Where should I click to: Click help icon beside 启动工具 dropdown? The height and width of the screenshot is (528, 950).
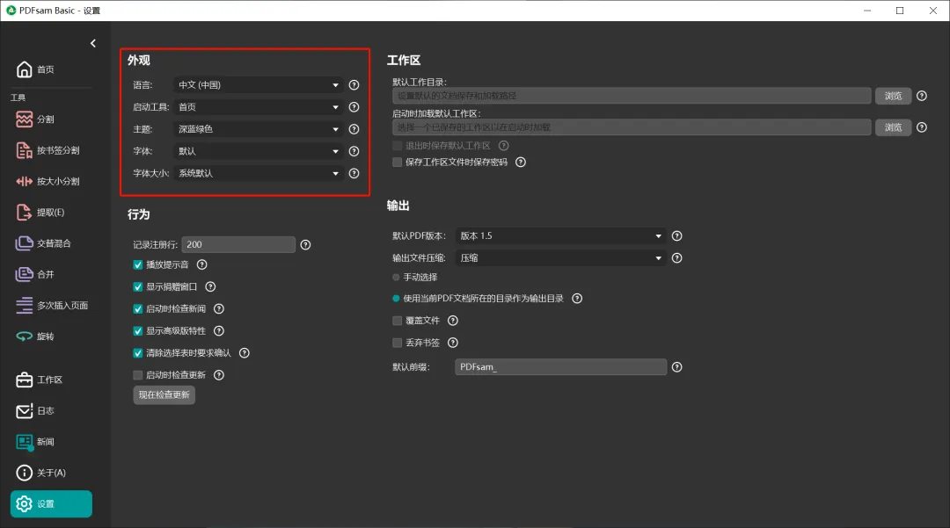pos(354,107)
